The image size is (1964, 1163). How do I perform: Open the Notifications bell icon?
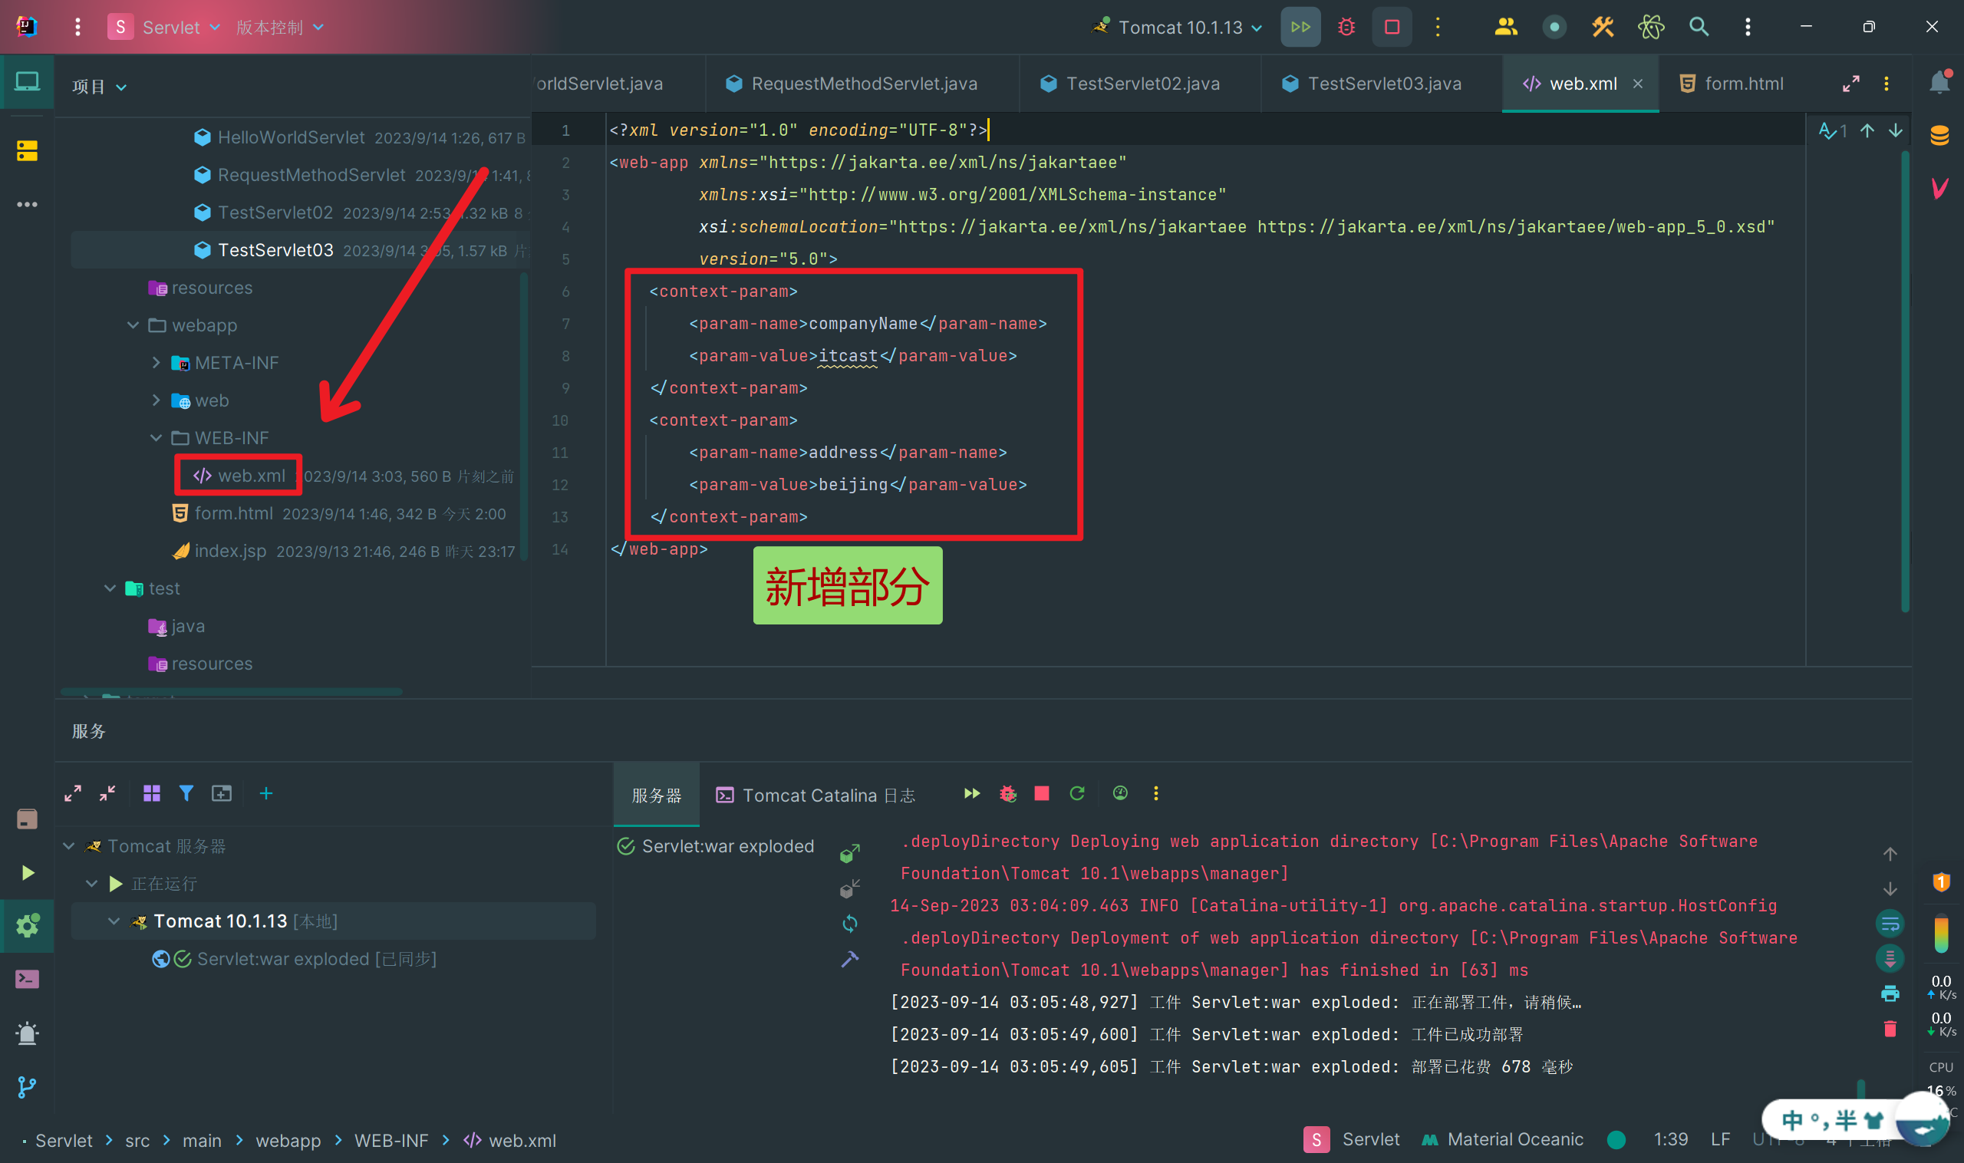coord(1939,82)
